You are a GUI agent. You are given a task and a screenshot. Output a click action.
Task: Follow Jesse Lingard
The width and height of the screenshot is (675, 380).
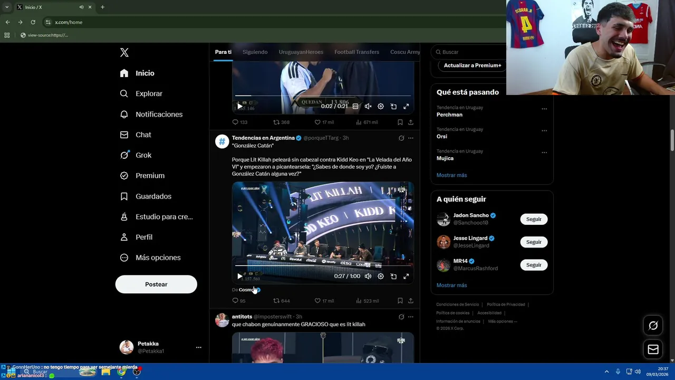coord(534,242)
